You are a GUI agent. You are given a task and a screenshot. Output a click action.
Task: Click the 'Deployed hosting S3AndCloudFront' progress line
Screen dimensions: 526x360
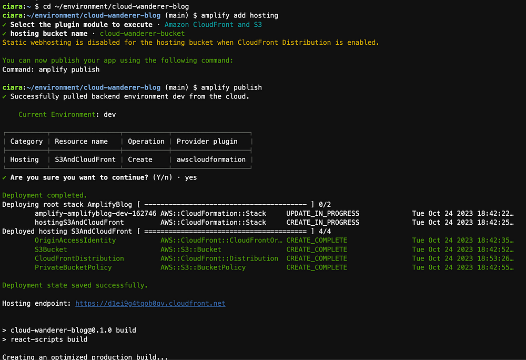[x=166, y=231]
